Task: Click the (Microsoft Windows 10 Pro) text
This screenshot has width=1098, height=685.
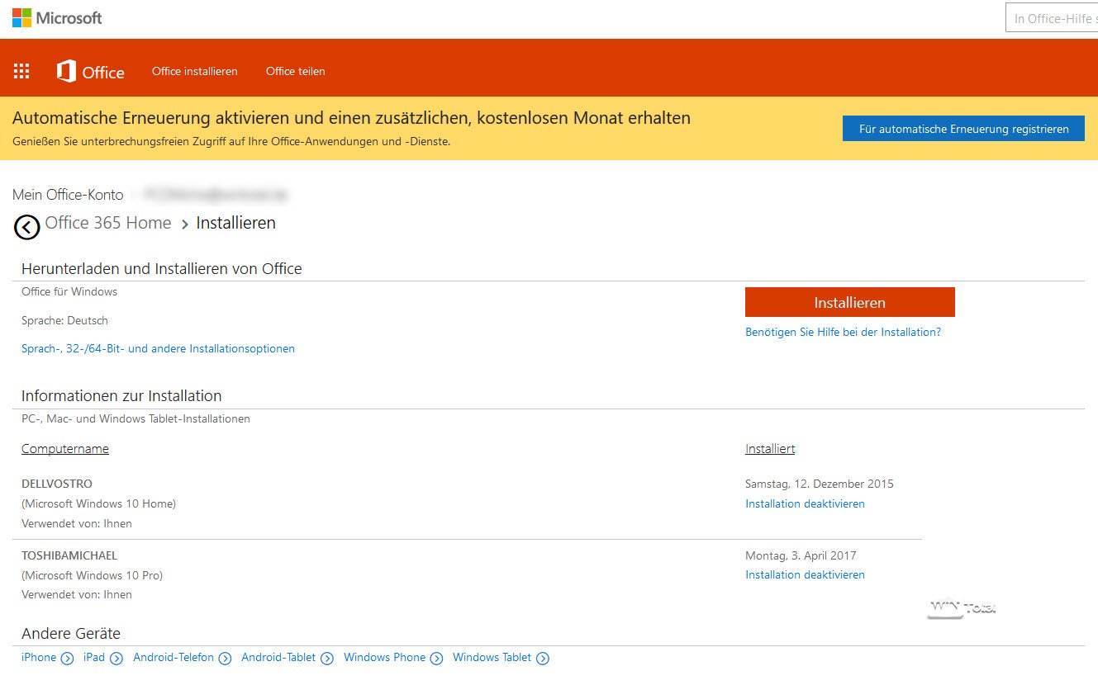Action: click(93, 575)
